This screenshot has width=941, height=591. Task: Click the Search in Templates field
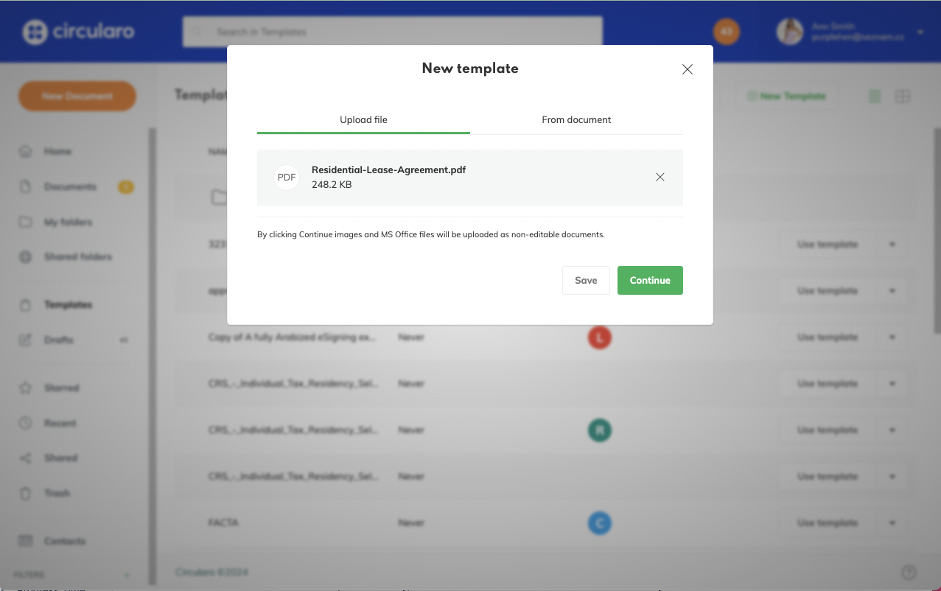[393, 32]
